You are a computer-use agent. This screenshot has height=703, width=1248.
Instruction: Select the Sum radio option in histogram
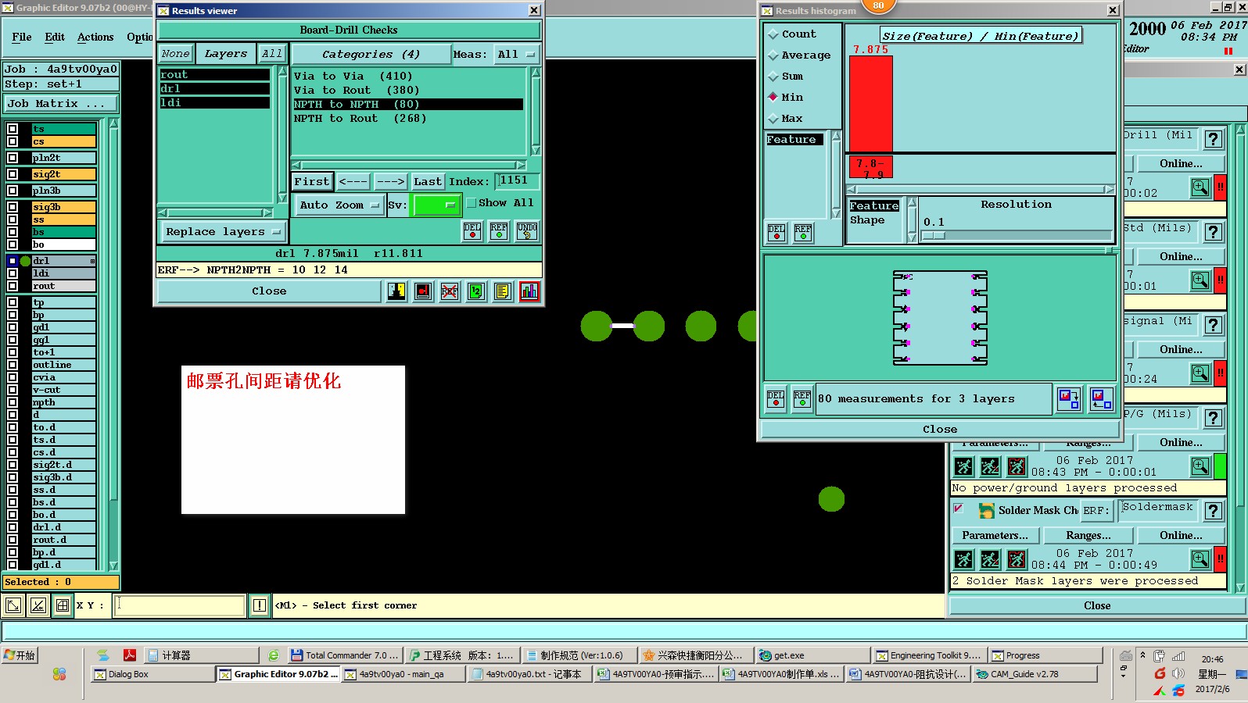tap(773, 77)
